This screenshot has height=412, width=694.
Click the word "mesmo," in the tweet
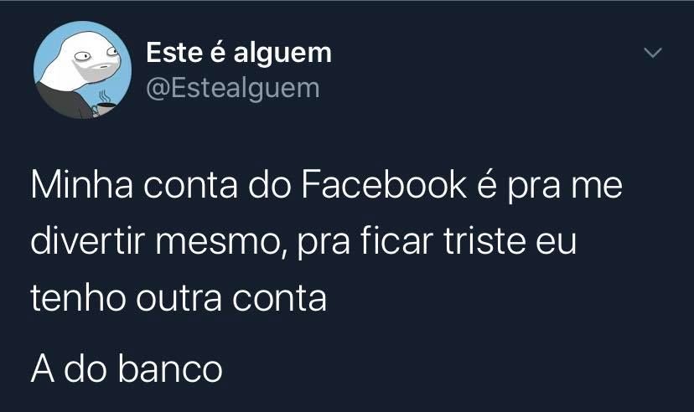tap(222, 243)
